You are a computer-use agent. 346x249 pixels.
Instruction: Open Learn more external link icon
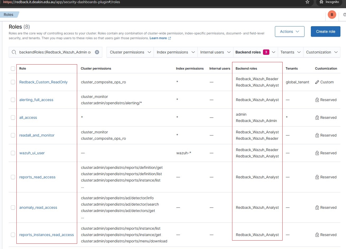click(x=169, y=38)
